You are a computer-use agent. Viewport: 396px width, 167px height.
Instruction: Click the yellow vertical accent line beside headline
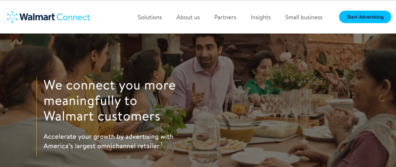[36, 117]
